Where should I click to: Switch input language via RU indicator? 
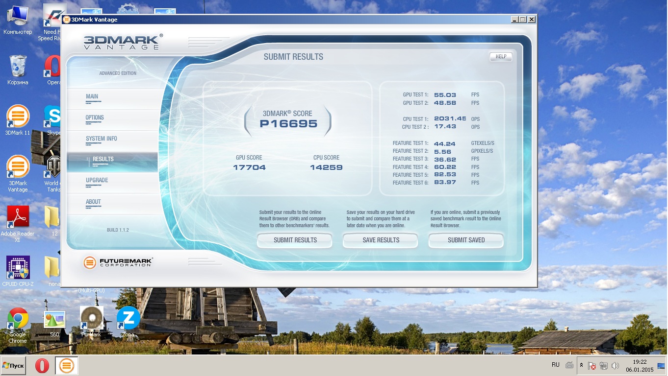(556, 365)
